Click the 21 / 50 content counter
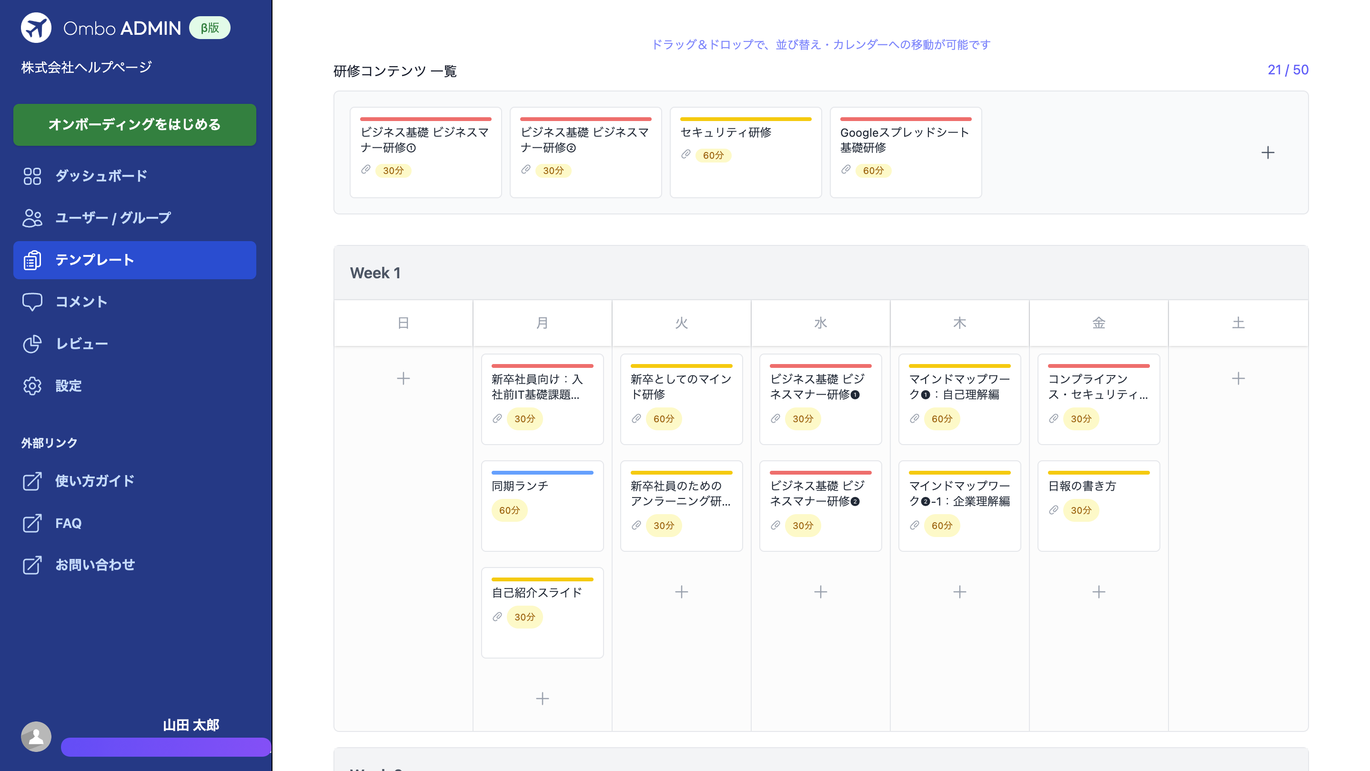Screen dimensions: 1370x771 click(x=1288, y=70)
